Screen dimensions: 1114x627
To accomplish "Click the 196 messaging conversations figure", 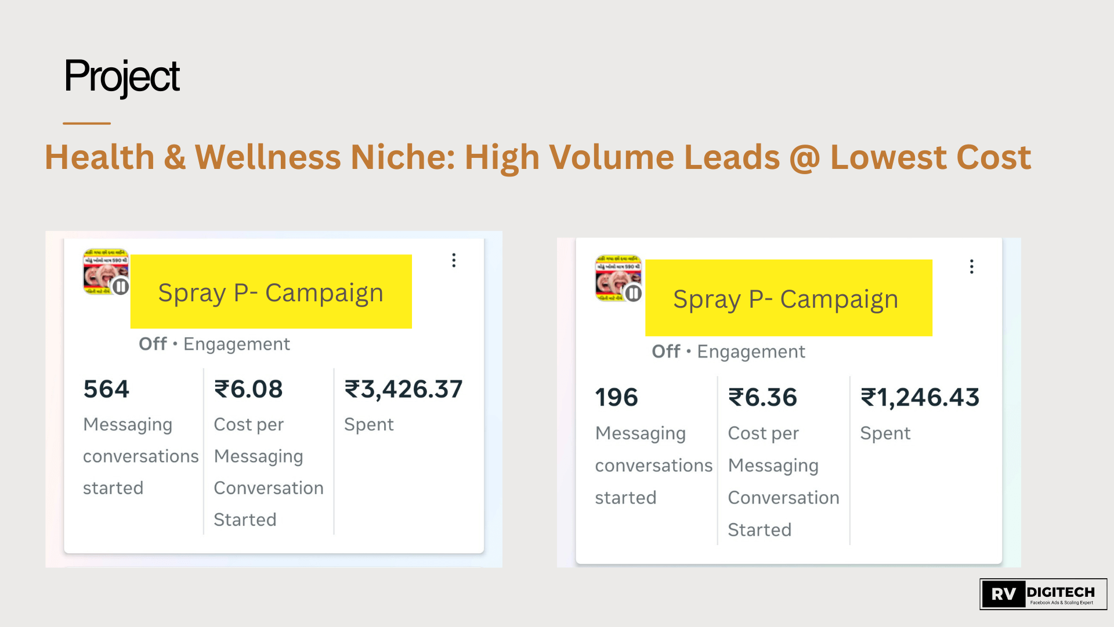I will 616,398.
